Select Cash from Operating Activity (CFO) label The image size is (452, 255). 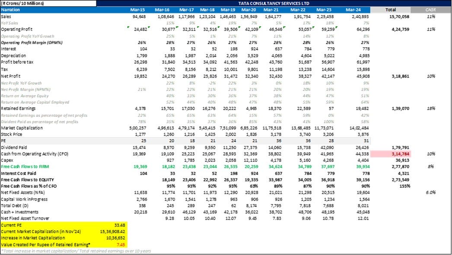coord(35,154)
